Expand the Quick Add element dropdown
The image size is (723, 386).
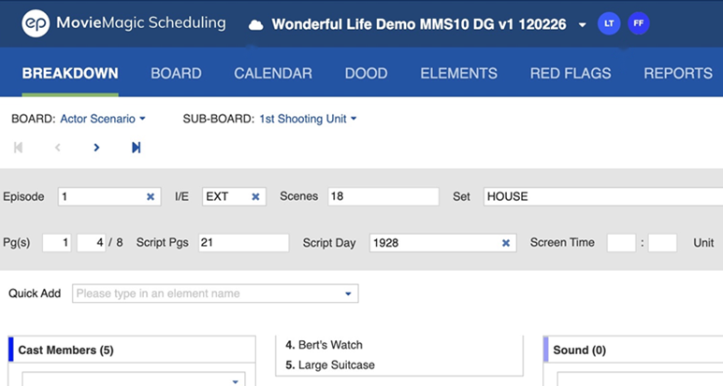(348, 293)
